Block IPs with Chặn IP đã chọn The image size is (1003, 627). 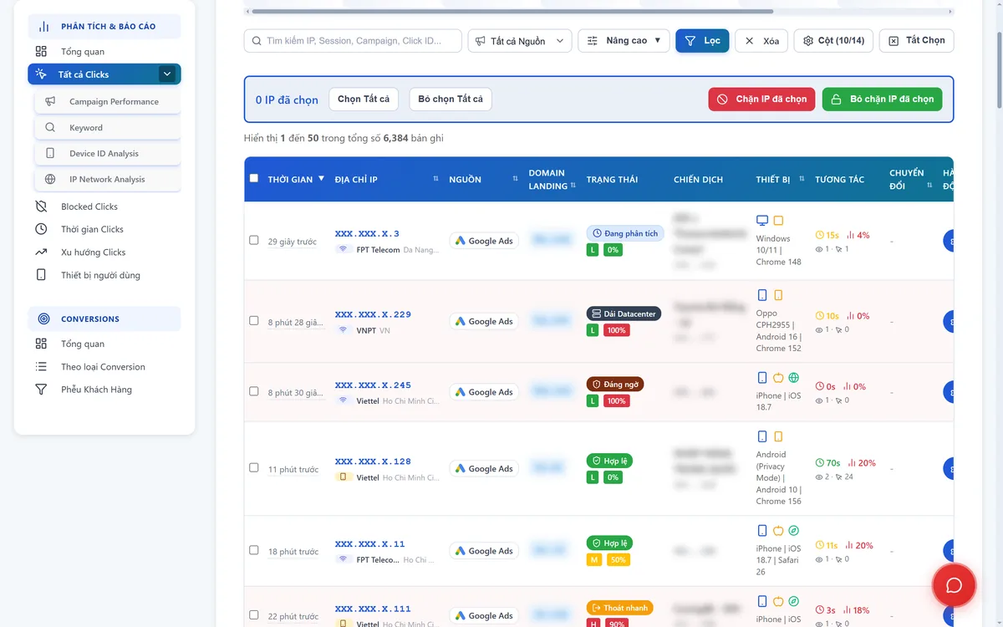point(761,99)
